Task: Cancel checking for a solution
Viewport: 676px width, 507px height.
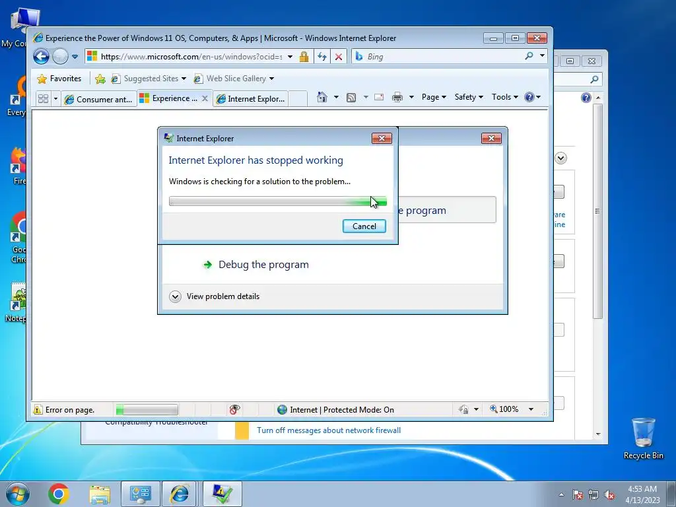Action: tap(364, 226)
